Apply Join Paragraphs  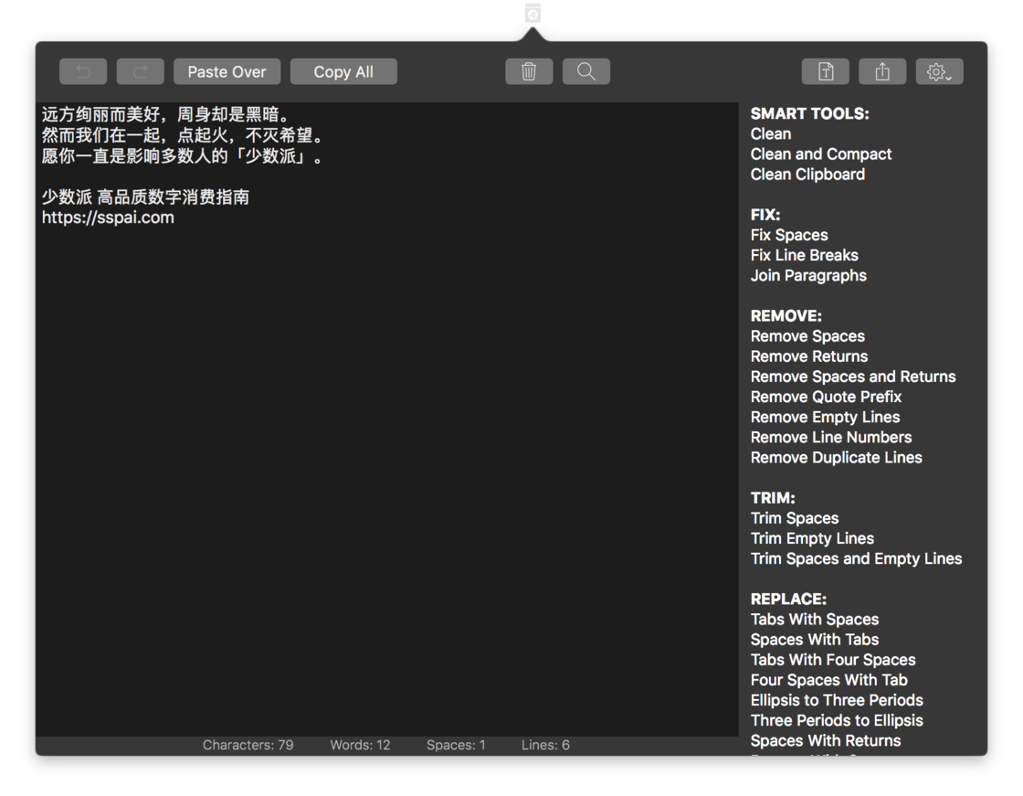(808, 275)
